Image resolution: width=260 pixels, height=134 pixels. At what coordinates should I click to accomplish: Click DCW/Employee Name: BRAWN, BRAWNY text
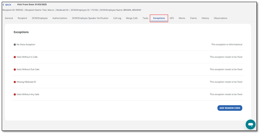pyautogui.click(x=121, y=10)
